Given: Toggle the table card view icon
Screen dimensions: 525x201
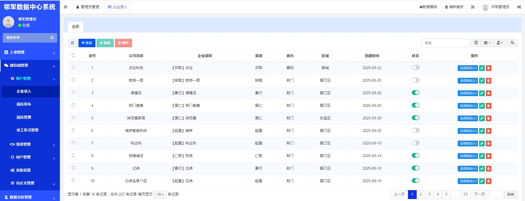Looking at the screenshot, I should [476, 43].
